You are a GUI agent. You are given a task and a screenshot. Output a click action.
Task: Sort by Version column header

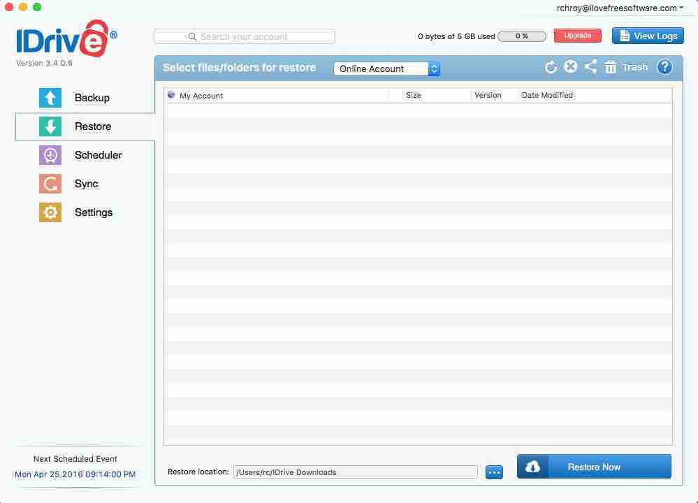pos(488,95)
